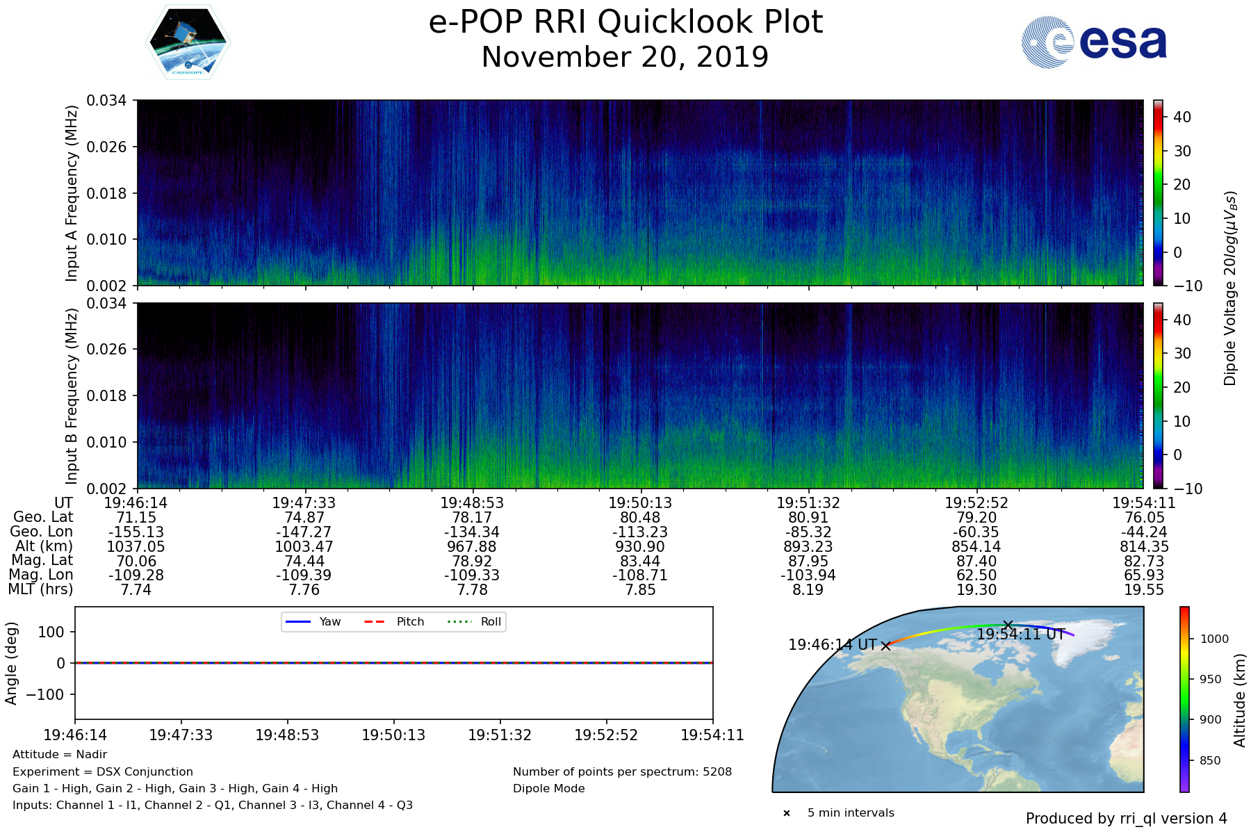Click the red dashed Pitch legend line
This screenshot has height=834, width=1251.
click(x=375, y=622)
